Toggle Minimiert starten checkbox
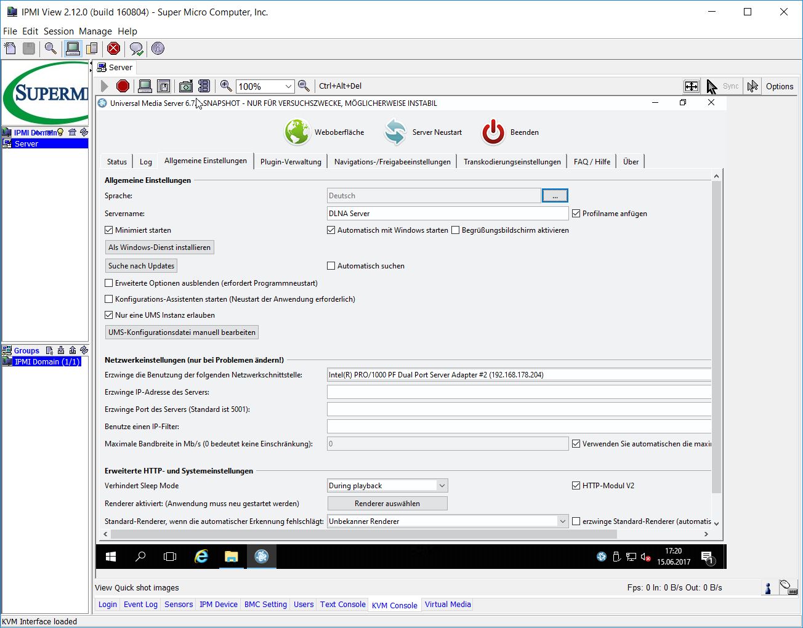This screenshot has height=628, width=803. (109, 230)
